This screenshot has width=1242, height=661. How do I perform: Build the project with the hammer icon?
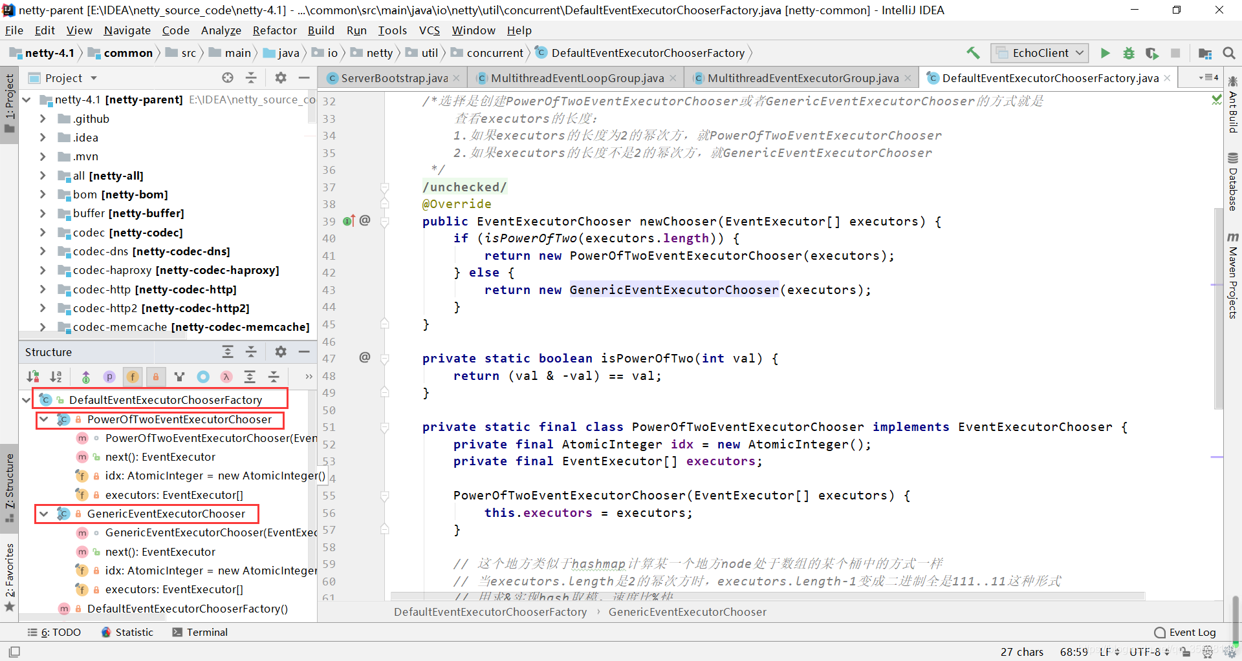coord(973,53)
